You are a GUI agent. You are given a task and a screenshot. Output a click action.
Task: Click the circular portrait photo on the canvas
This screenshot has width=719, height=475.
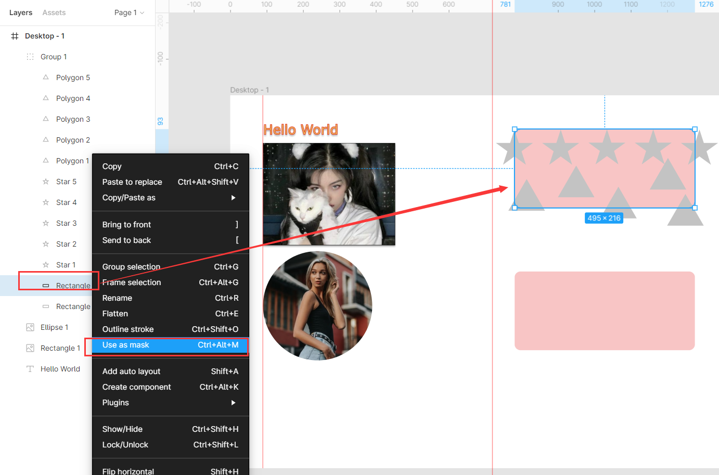(x=318, y=305)
